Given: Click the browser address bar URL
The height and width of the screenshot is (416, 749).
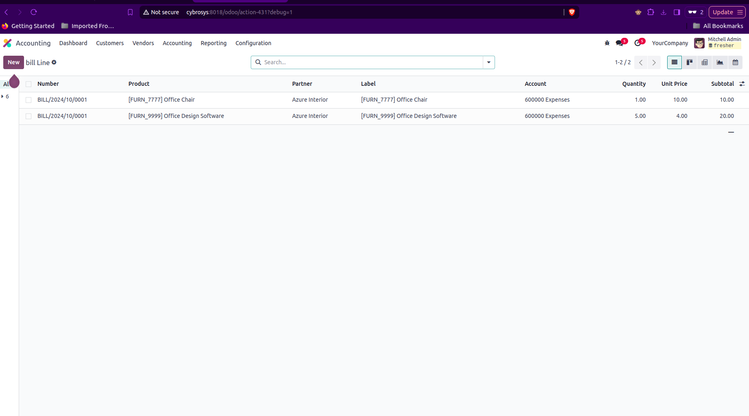Looking at the screenshot, I should click(x=239, y=12).
